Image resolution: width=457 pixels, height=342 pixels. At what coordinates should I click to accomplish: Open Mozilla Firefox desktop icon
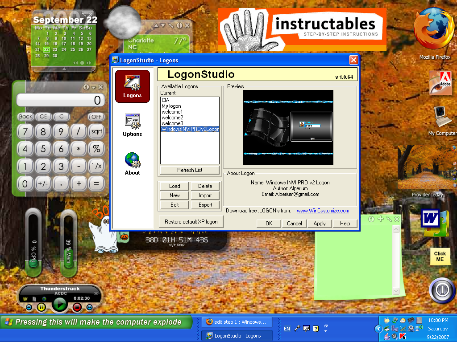pyautogui.click(x=435, y=34)
